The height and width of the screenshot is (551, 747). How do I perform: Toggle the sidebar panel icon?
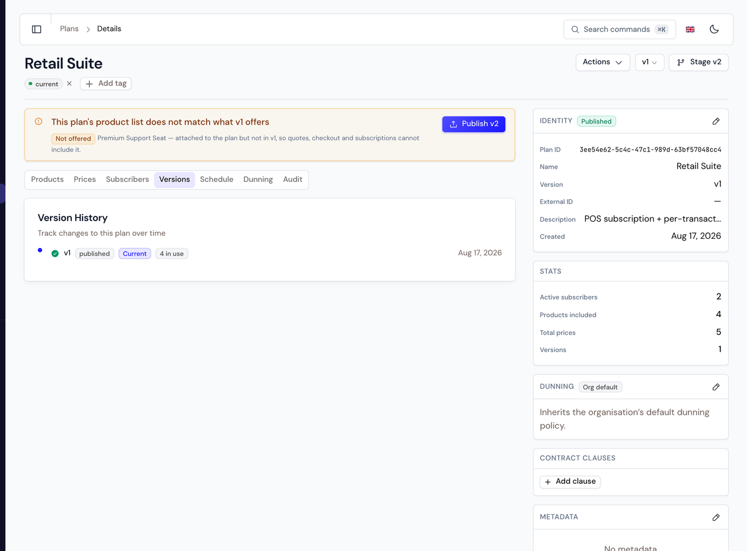tap(37, 29)
